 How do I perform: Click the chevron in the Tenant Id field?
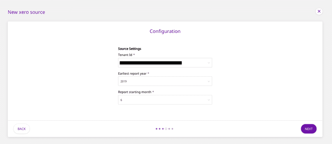tap(209, 63)
